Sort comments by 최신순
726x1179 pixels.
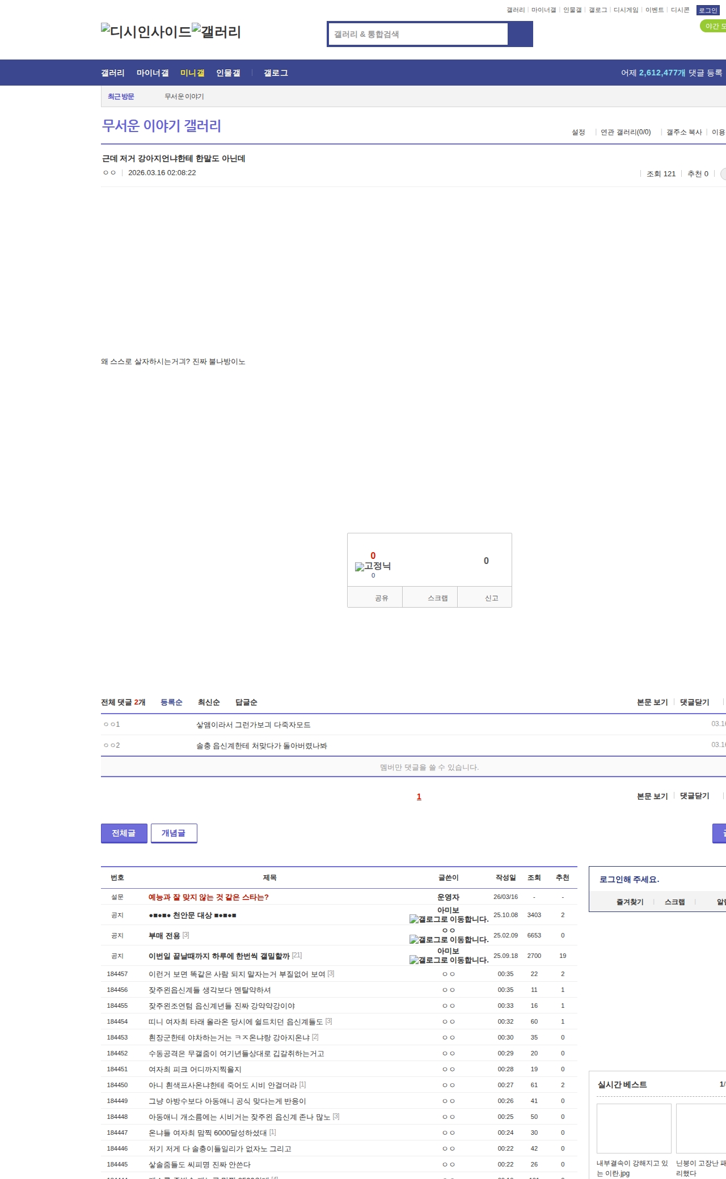(209, 702)
